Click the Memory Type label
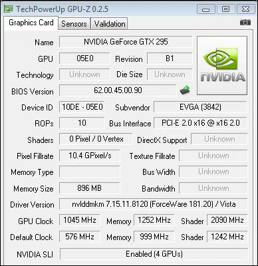The height and width of the screenshot is (266, 258). 32,172
